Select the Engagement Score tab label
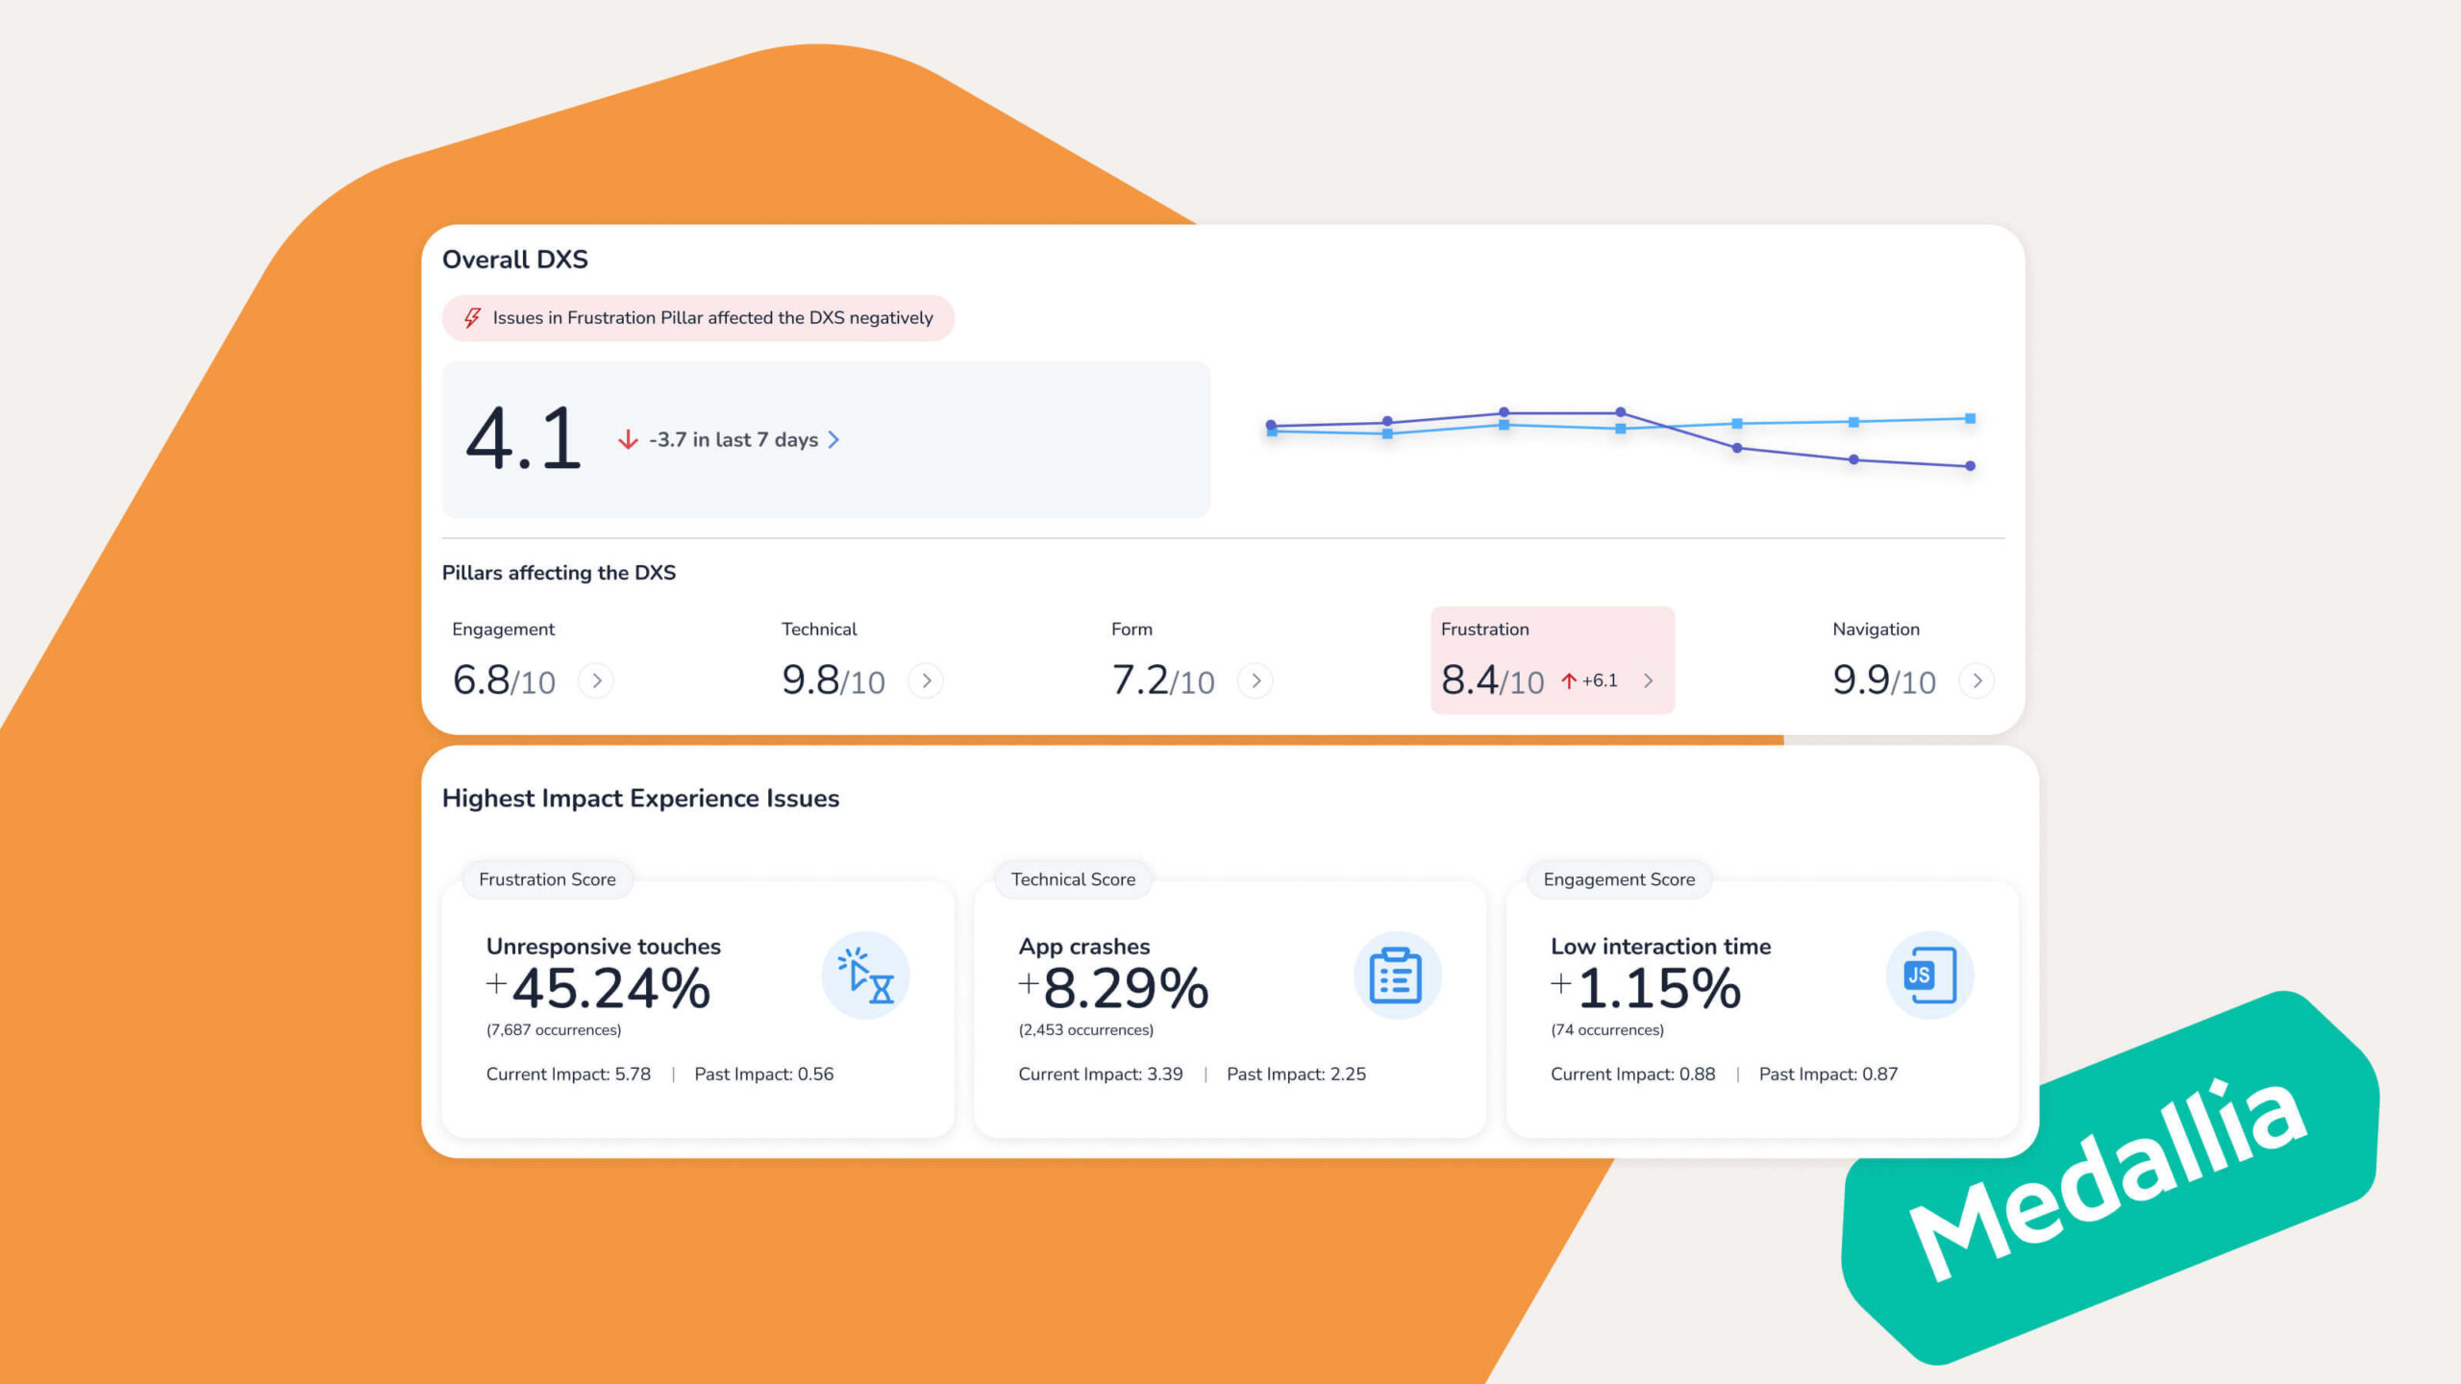The image size is (2461, 1384). coord(1619,879)
